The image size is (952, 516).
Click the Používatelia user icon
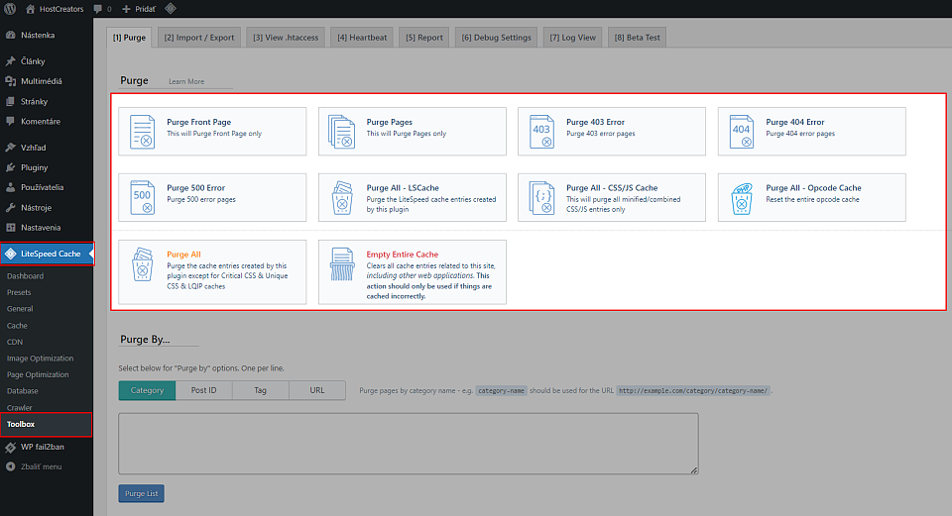tap(10, 187)
